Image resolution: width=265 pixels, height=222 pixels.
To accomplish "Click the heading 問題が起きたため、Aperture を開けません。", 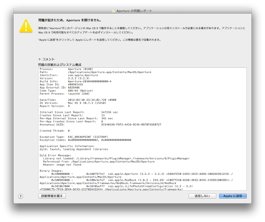I will tap(70, 20).
